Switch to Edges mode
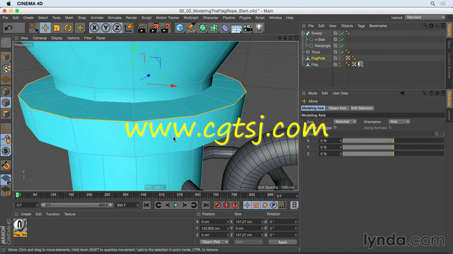 tap(6, 103)
